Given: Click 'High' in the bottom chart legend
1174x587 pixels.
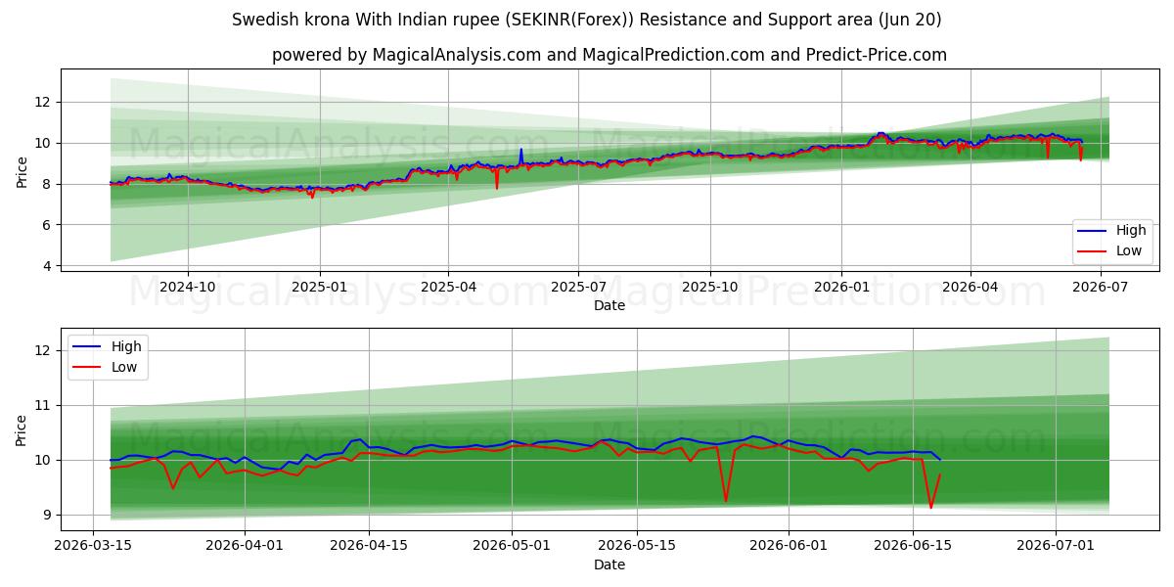Looking at the screenshot, I should [126, 346].
